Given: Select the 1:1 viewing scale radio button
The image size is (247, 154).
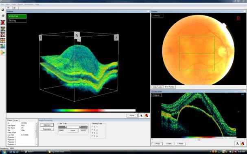Looking at the screenshot, I should coord(93,127).
